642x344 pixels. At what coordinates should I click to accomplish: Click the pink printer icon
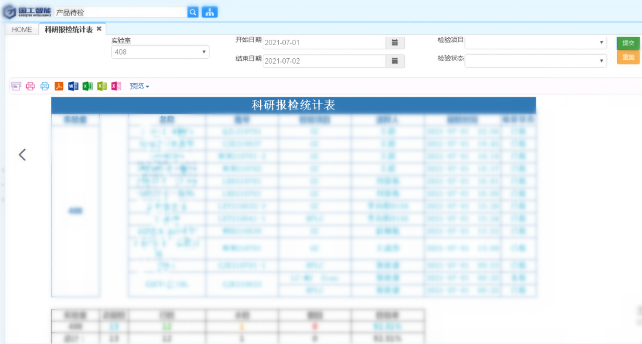(30, 86)
